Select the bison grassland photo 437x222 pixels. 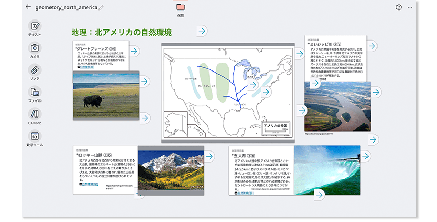(x=106, y=96)
